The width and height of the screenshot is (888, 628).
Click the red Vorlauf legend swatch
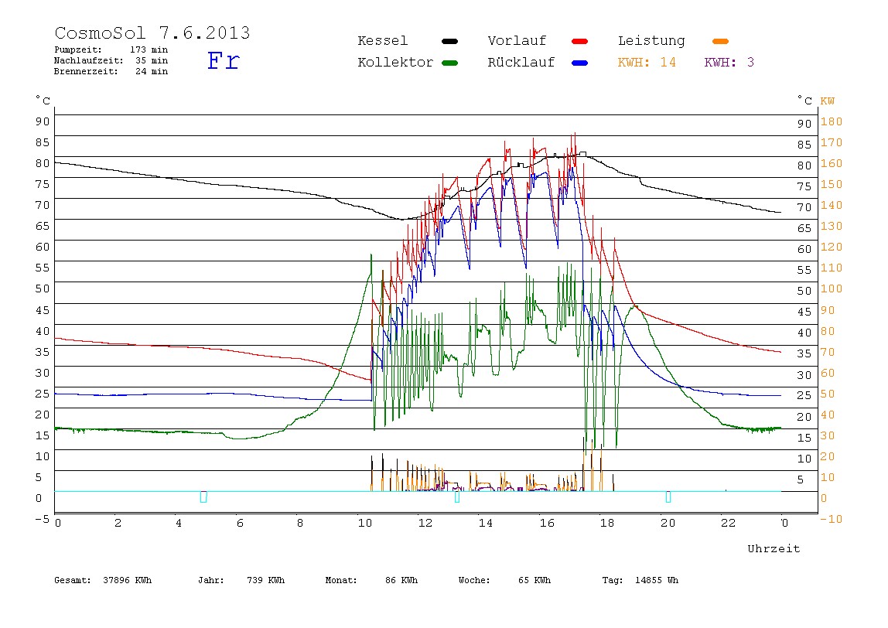pos(579,41)
